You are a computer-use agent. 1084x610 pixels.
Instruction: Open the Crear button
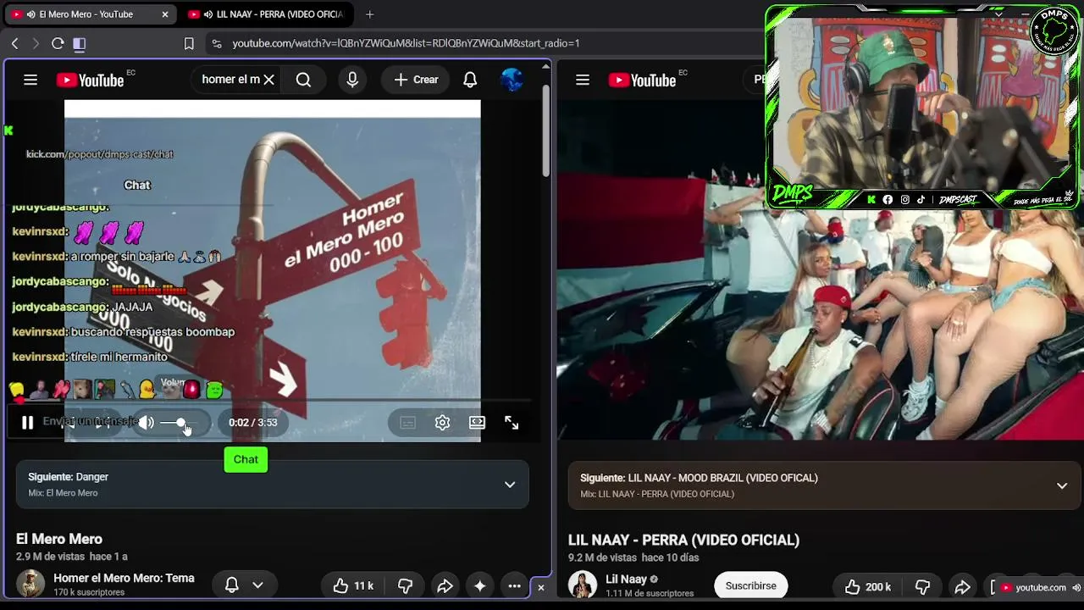coord(416,80)
